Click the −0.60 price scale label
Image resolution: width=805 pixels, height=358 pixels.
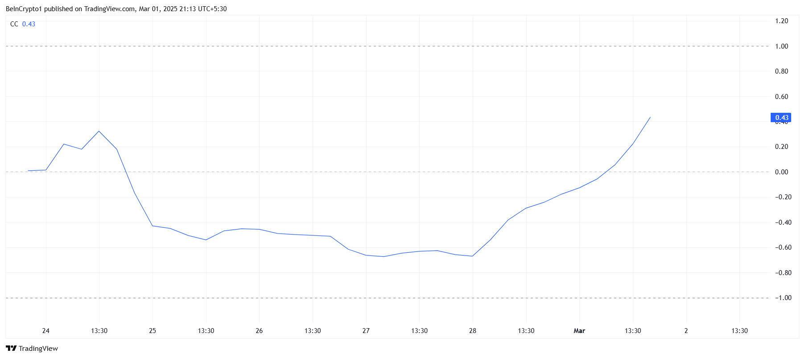[783, 247]
